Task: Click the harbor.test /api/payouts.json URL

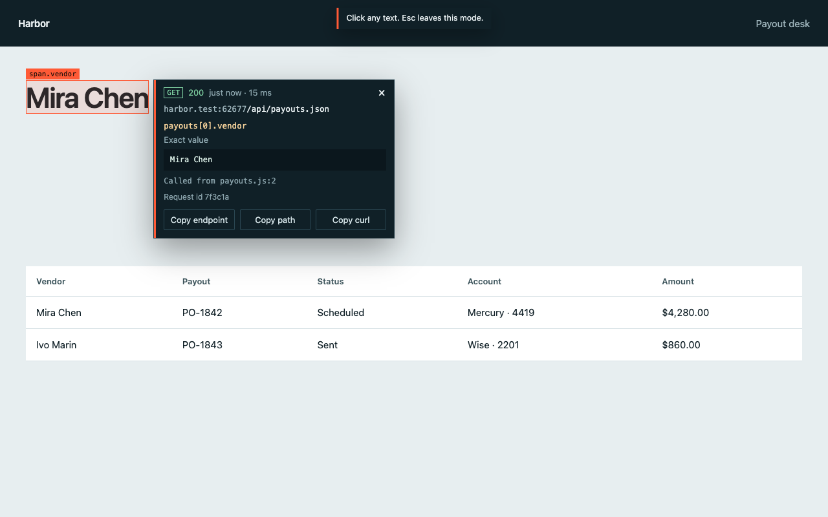Action: coord(246,109)
